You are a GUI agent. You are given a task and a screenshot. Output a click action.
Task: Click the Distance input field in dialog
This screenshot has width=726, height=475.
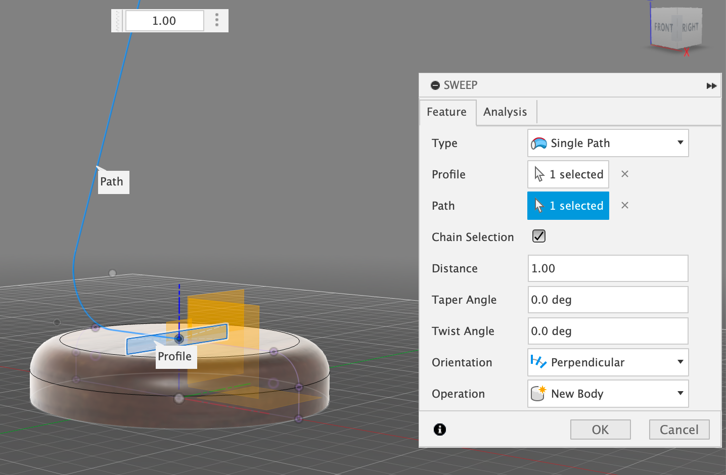[x=608, y=268]
